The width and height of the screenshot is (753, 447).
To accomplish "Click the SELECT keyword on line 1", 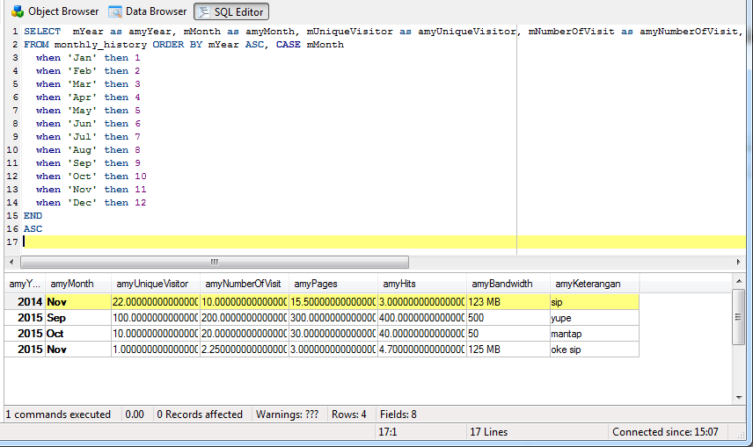I will pos(42,31).
